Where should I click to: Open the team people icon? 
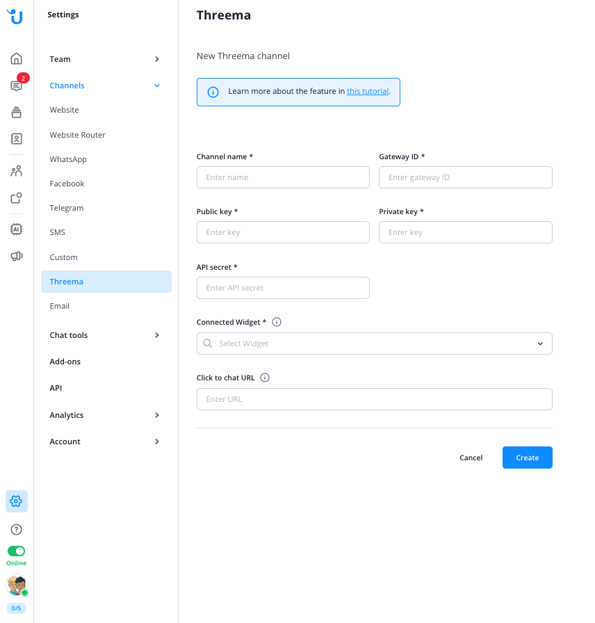pyautogui.click(x=16, y=171)
